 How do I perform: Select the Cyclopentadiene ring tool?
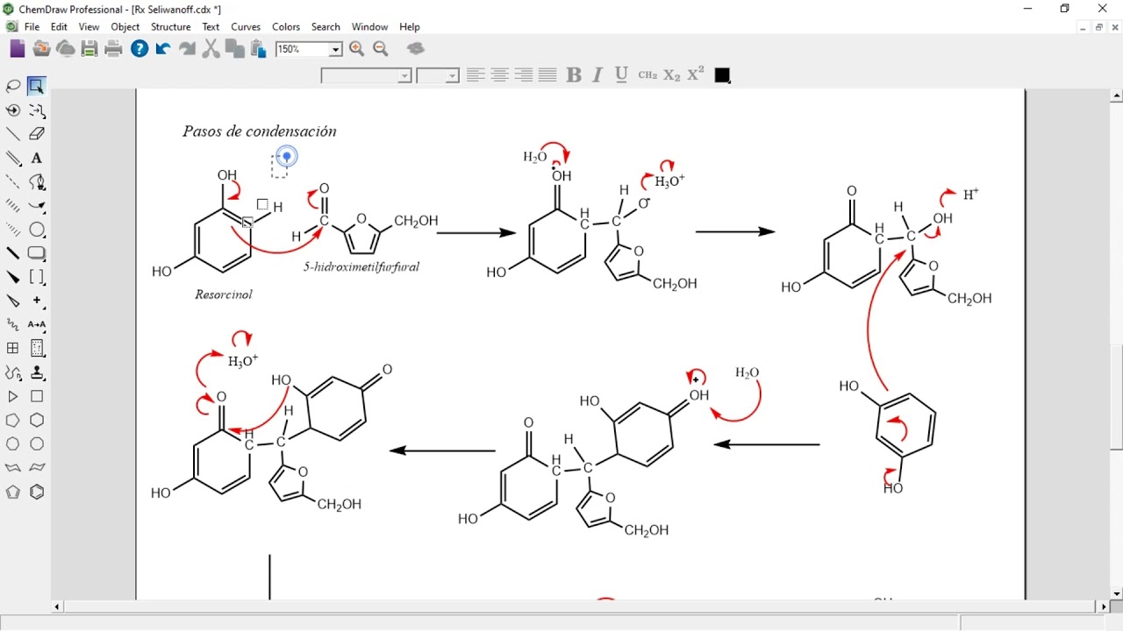pyautogui.click(x=13, y=493)
